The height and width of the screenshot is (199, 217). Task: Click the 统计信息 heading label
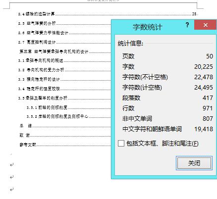tap(130, 44)
